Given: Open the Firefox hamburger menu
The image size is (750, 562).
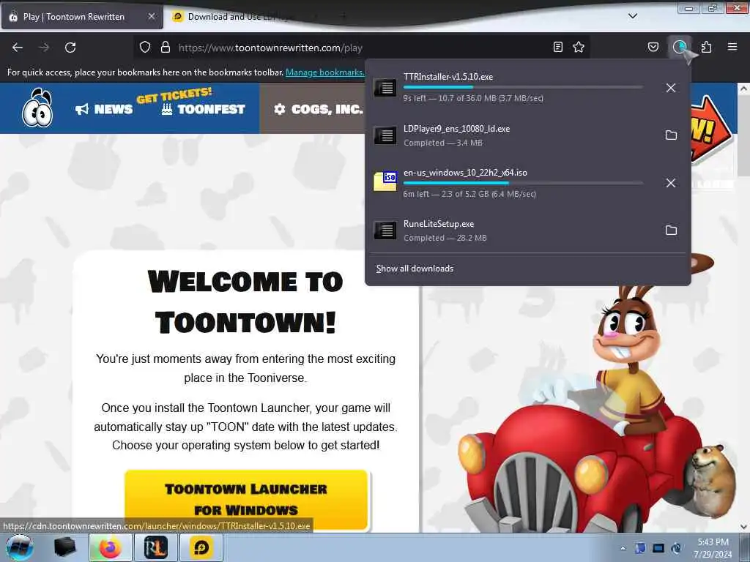Looking at the screenshot, I should 732,47.
